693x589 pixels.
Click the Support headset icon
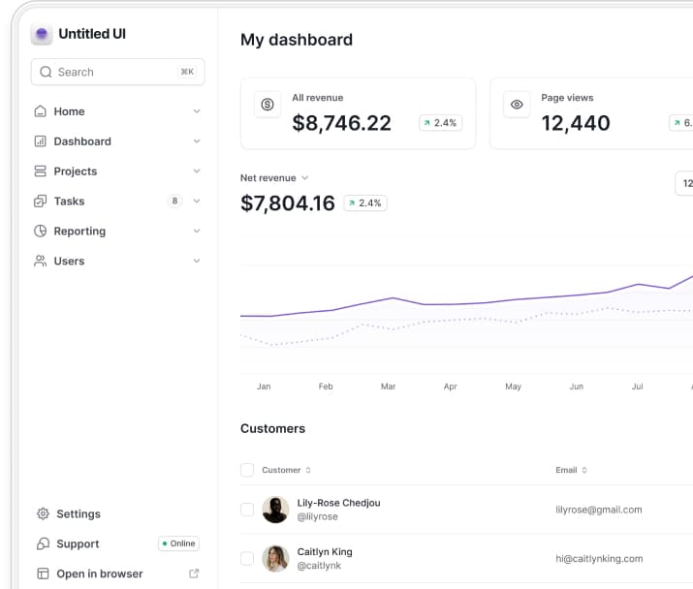tap(42, 544)
